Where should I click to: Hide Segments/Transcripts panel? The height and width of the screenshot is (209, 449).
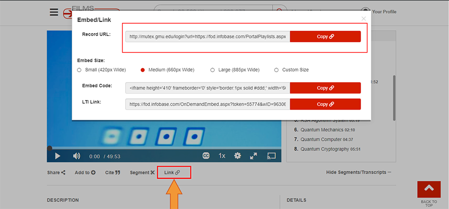[x=359, y=172]
